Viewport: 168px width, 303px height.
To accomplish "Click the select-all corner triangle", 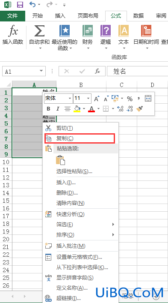I will (x=8, y=84).
